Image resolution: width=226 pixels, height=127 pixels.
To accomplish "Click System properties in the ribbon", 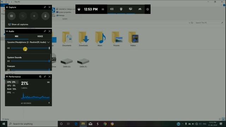I will (x=64, y=12).
